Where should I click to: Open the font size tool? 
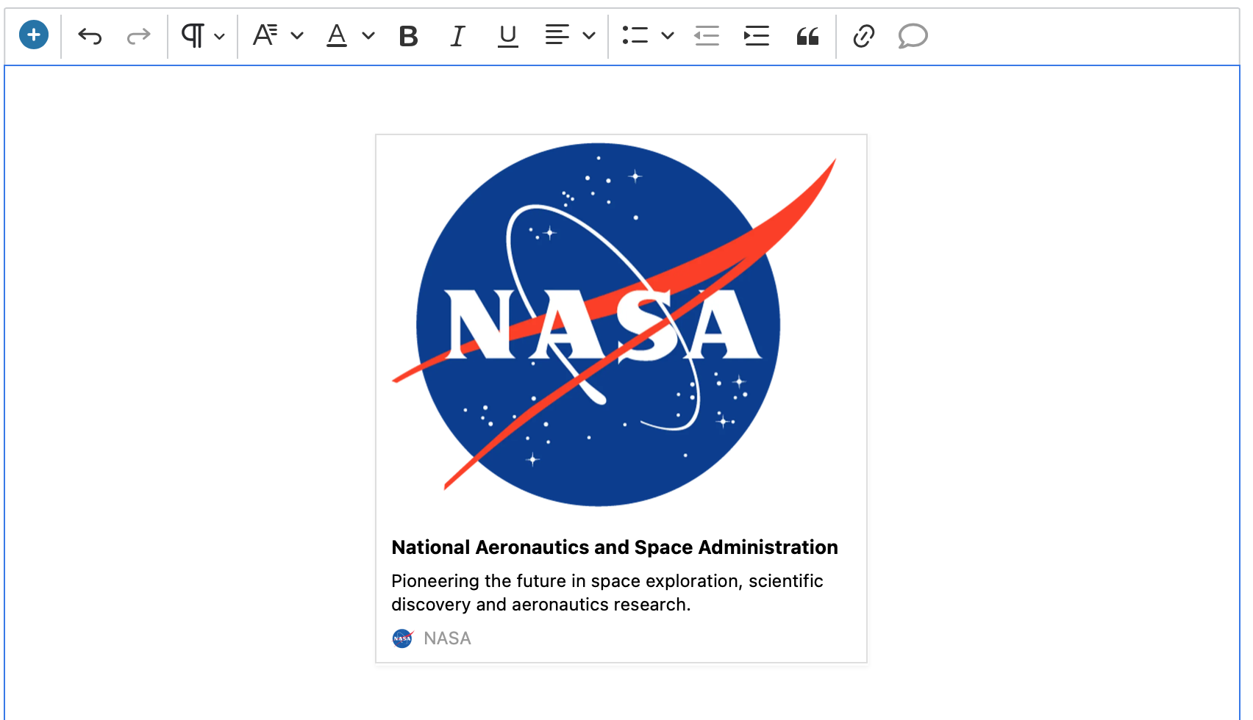265,35
